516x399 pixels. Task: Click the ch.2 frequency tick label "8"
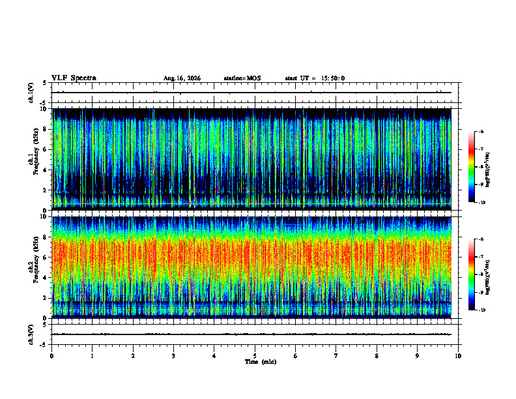coord(46,237)
